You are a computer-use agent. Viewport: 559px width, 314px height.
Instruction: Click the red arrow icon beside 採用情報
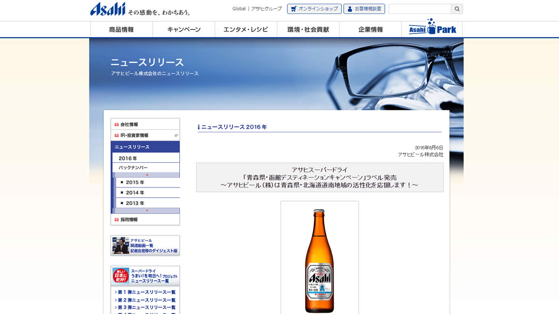[116, 220]
